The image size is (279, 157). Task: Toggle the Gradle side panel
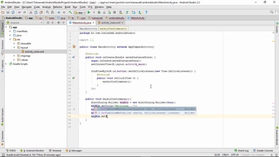277,27
